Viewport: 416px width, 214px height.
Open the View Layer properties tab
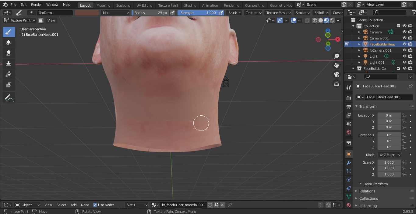click(x=349, y=115)
